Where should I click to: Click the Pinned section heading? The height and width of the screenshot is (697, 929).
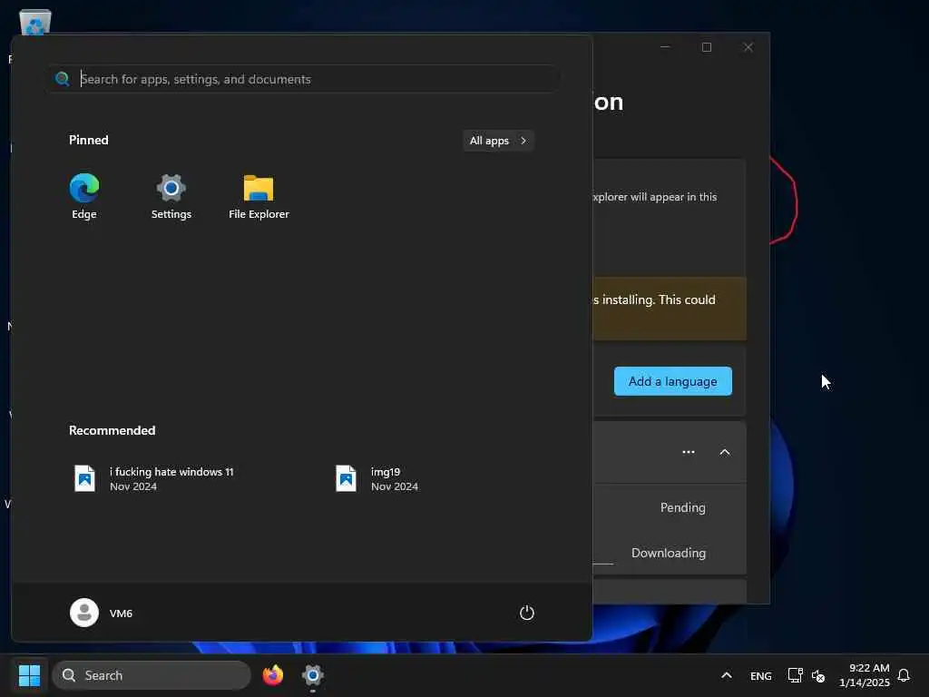pyautogui.click(x=89, y=140)
